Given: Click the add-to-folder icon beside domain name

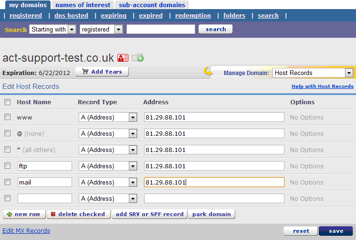Looking at the screenshot, I should (x=137, y=58).
